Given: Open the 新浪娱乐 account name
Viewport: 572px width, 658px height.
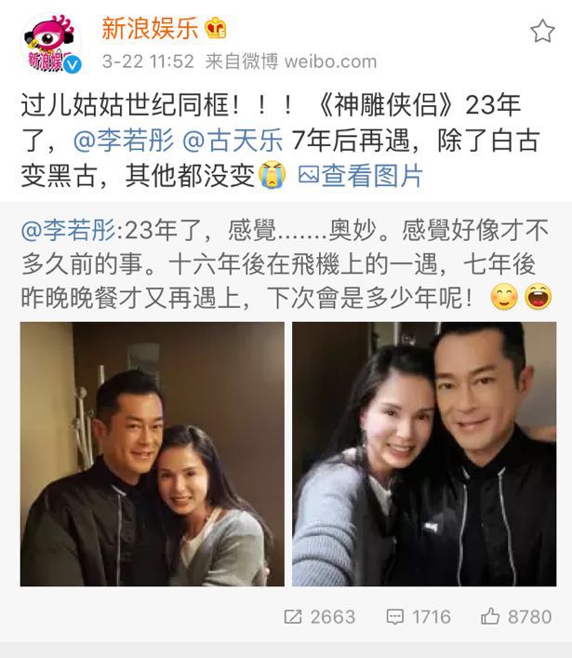Looking at the screenshot, I should point(150,29).
